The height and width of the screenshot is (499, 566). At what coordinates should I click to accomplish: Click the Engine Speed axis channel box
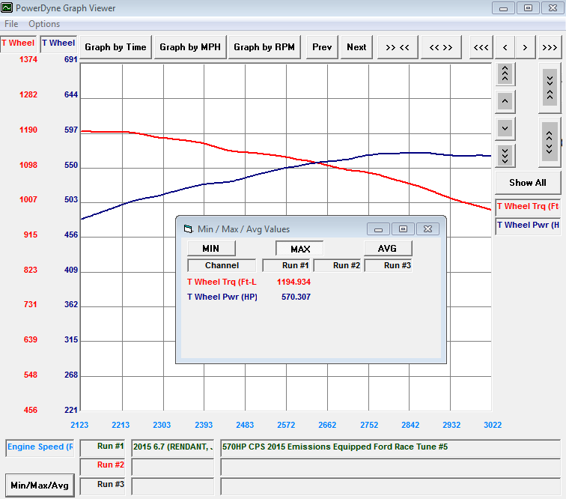pos(40,447)
